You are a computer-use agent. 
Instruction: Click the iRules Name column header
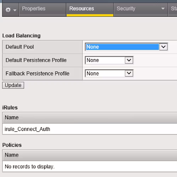(90, 118)
